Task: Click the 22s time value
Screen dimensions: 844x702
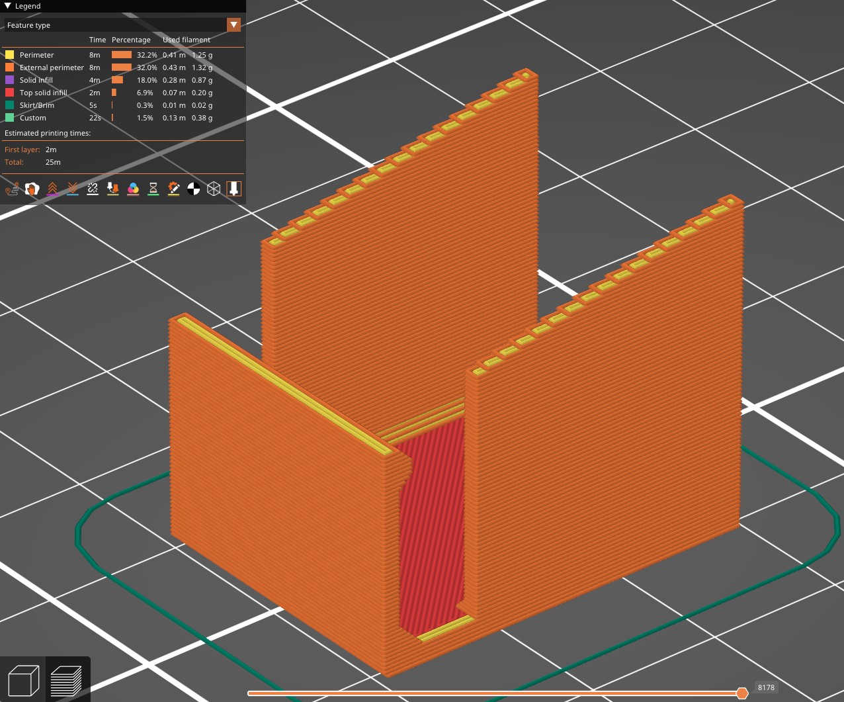Action: pos(95,118)
